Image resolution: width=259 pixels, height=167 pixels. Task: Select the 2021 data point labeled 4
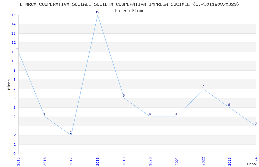coord(177,117)
